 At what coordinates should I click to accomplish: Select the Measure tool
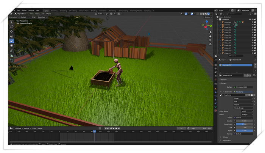(11, 55)
